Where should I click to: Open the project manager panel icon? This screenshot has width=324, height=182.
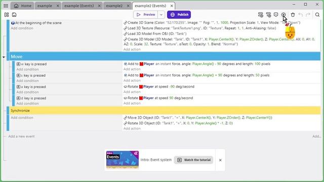tap(7, 15)
